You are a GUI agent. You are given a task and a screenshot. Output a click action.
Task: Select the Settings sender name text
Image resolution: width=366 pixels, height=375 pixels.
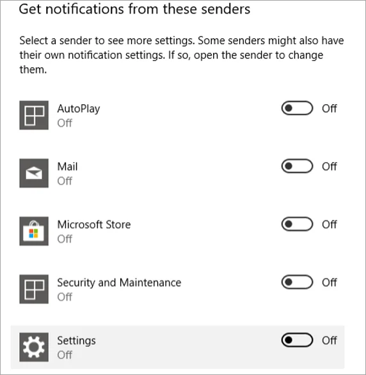click(x=76, y=341)
